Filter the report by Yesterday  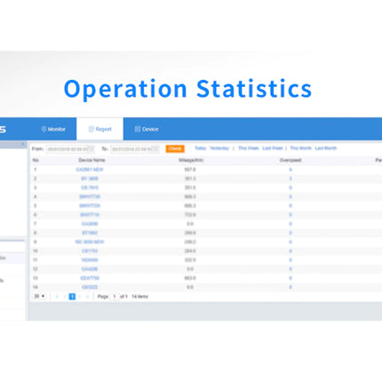[219, 148]
